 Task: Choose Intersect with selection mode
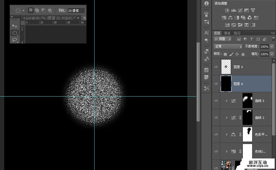point(50,10)
